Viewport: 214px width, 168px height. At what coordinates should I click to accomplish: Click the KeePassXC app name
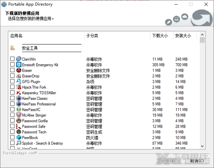tap(31, 110)
